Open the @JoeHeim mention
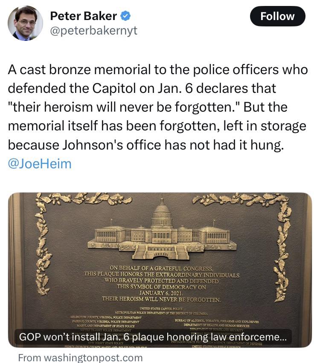320x363 pixels. click(40, 164)
